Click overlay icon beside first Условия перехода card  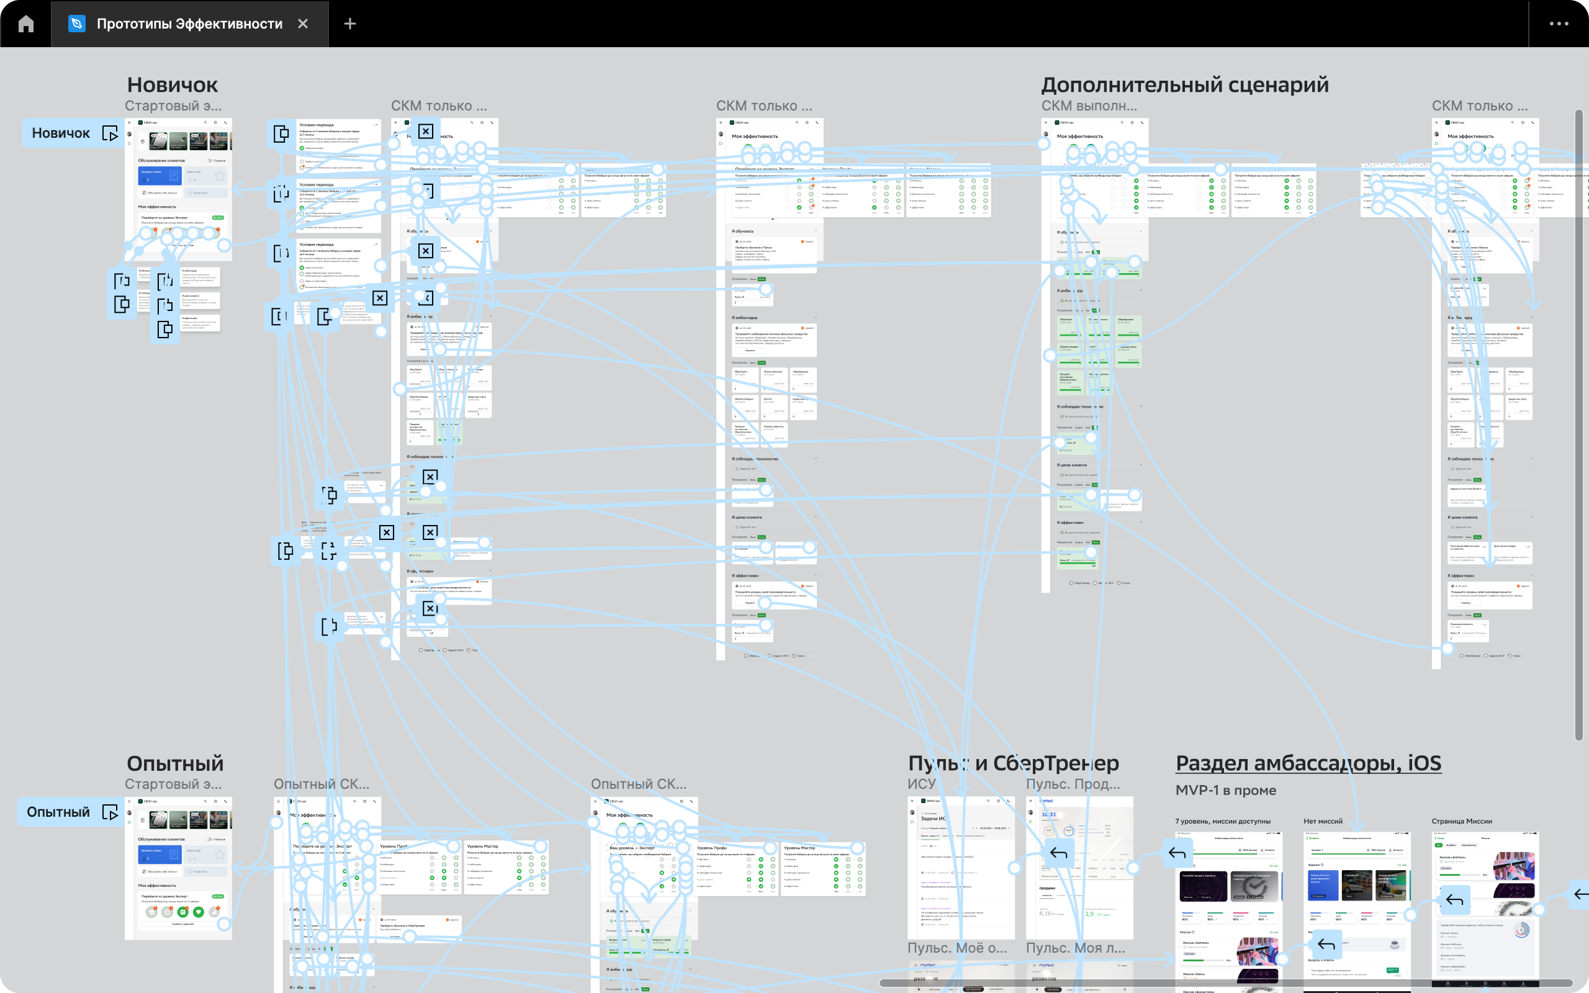pyautogui.click(x=281, y=134)
